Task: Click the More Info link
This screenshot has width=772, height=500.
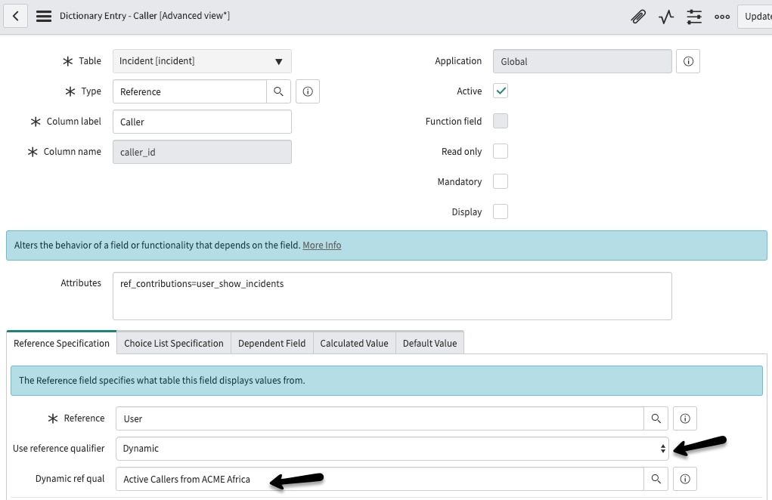Action: point(321,245)
